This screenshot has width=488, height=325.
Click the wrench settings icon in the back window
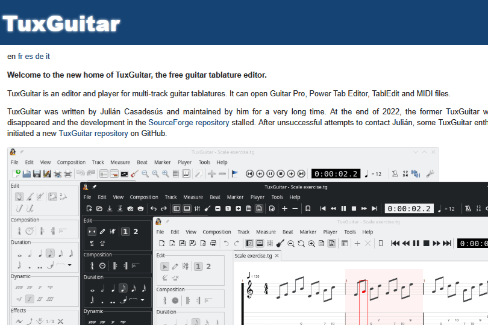point(430,174)
